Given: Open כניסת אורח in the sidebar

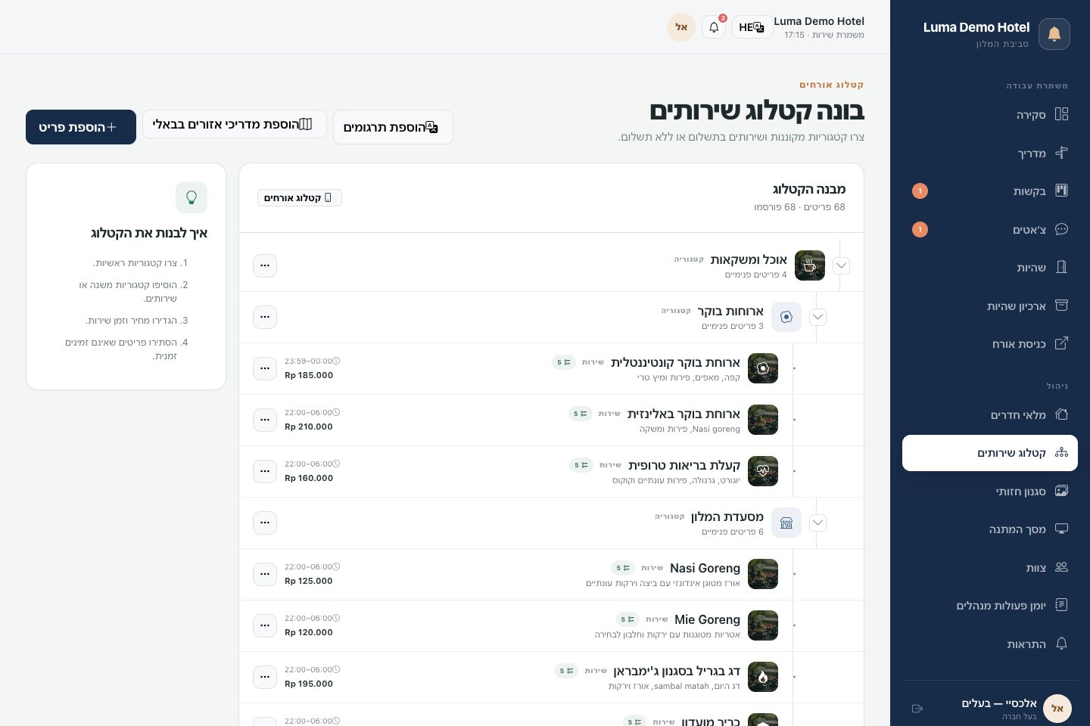Looking at the screenshot, I should (990, 343).
